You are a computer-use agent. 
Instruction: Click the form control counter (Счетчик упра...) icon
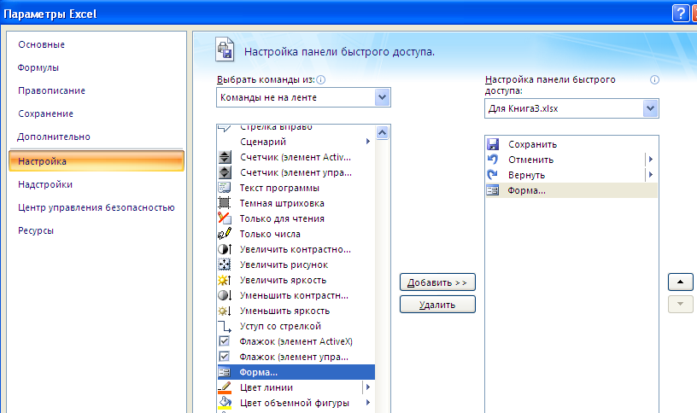click(225, 172)
